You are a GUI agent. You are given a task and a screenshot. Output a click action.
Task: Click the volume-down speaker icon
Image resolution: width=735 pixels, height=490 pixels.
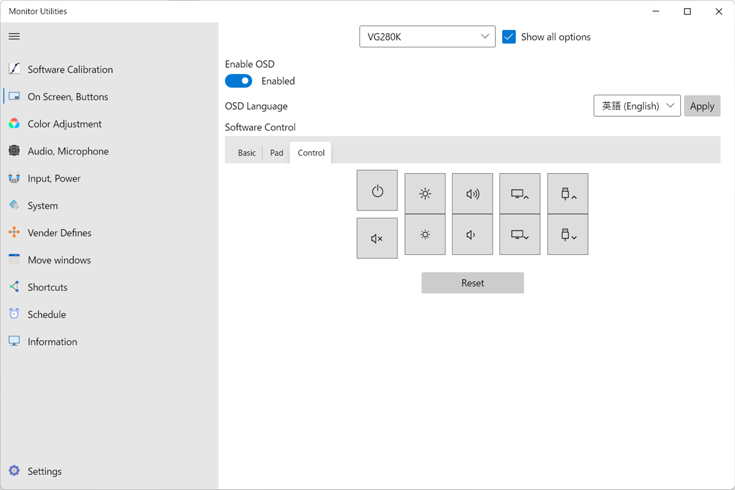(x=472, y=235)
